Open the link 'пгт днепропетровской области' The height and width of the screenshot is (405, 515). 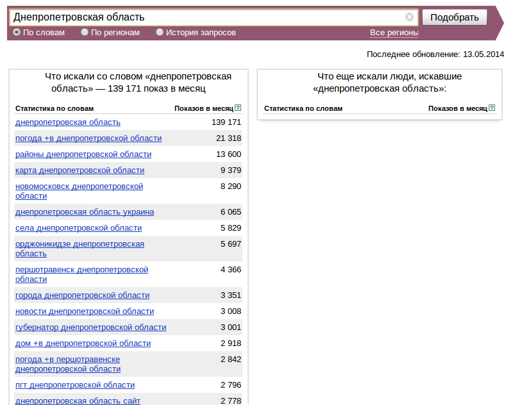tap(75, 385)
